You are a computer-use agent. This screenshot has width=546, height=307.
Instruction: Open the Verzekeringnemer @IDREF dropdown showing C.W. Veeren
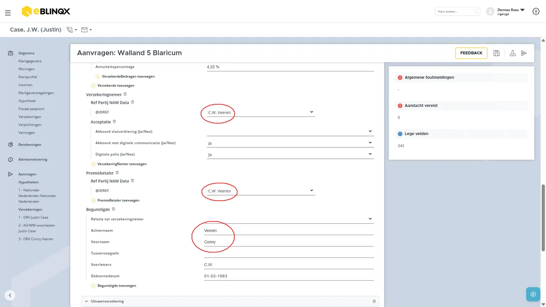(x=261, y=112)
